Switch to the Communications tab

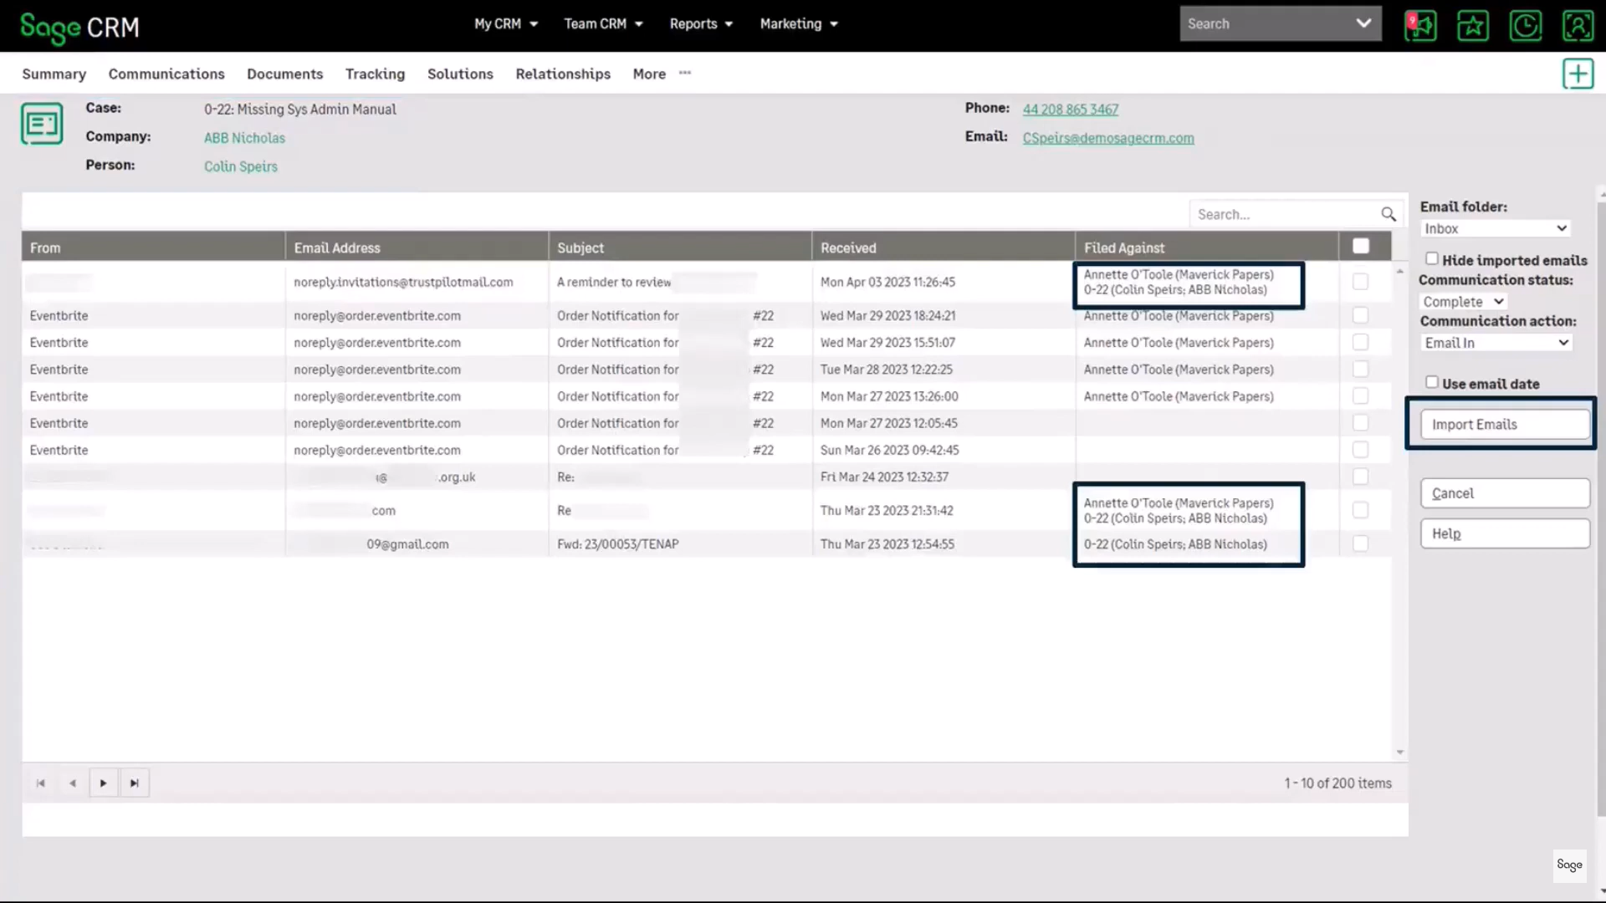[166, 74]
